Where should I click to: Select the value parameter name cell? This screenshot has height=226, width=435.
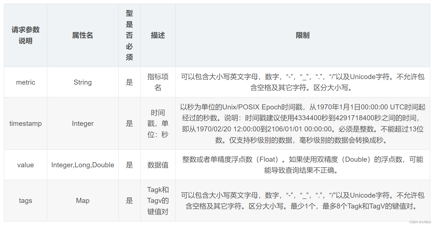pos(25,165)
